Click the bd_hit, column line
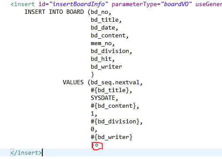The width and height of the screenshot is (222, 159). point(102,59)
